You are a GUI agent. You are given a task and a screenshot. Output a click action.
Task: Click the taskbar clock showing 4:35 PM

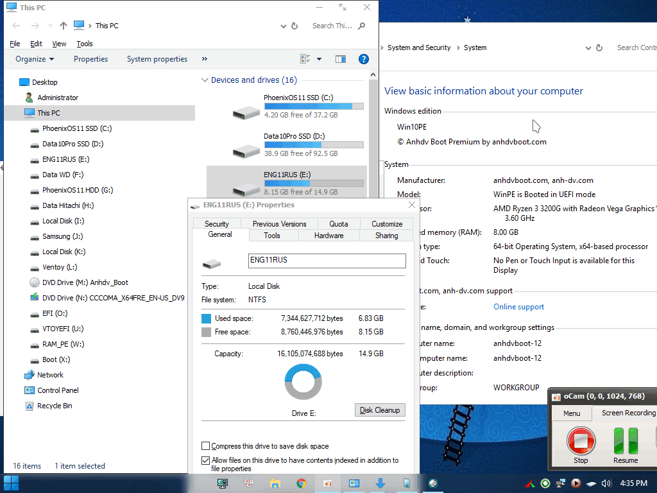(633, 483)
